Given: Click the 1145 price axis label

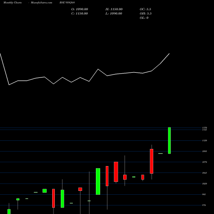Looking at the screenshot, I should pyautogui.click(x=205, y=130).
